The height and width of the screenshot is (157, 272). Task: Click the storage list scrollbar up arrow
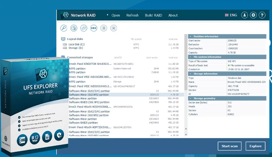pyautogui.click(x=186, y=129)
